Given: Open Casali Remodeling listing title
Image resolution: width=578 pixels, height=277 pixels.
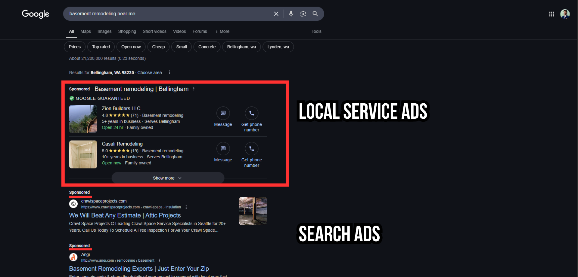Looking at the screenshot, I should click(x=122, y=144).
